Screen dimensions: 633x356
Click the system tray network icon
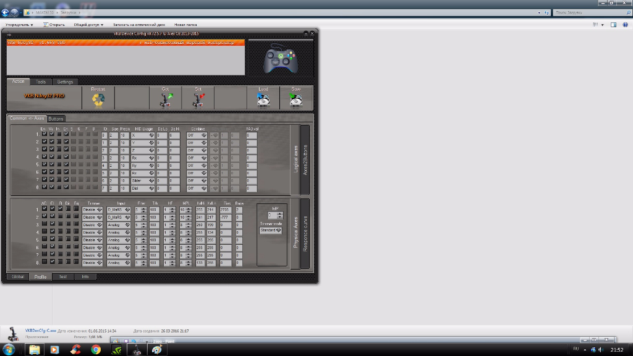(593, 350)
